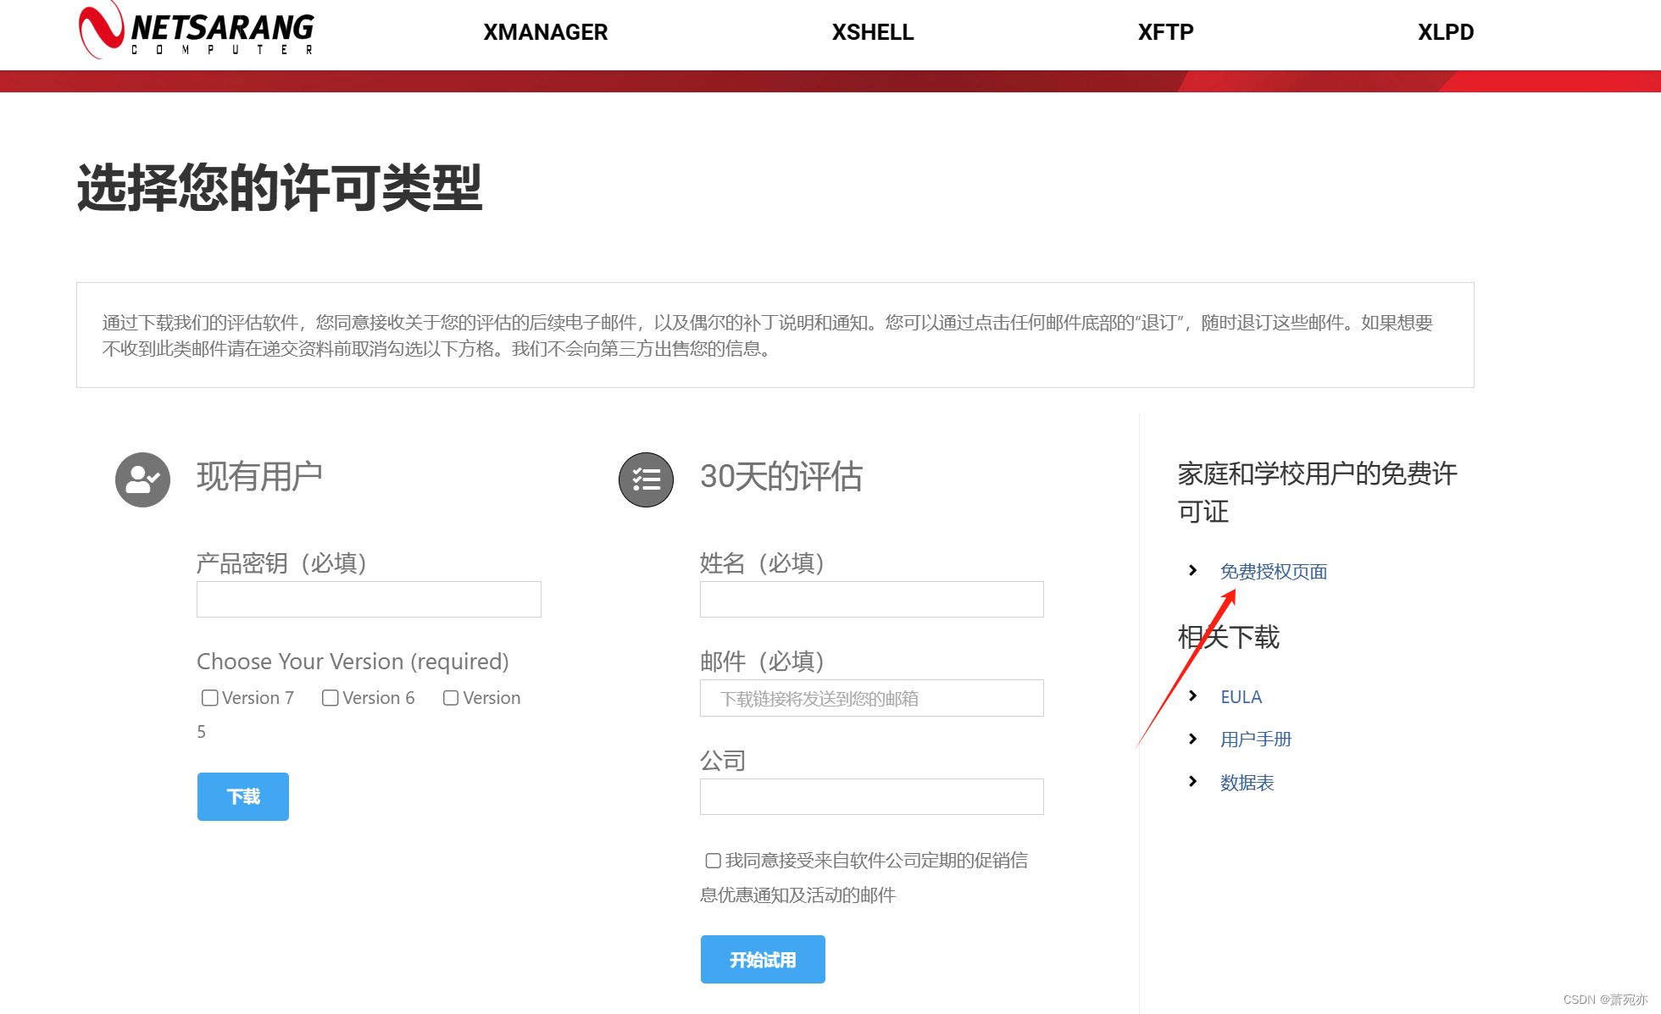Expand the arrow beside 免费授权页面
This screenshot has width=1661, height=1014.
[x=1192, y=570]
